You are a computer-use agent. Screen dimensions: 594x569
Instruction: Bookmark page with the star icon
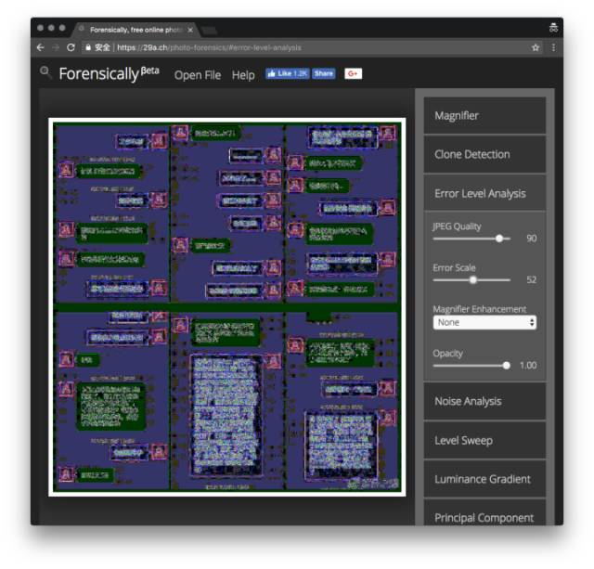pyautogui.click(x=536, y=47)
